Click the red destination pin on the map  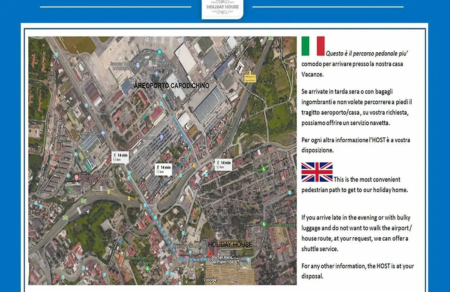point(210,255)
